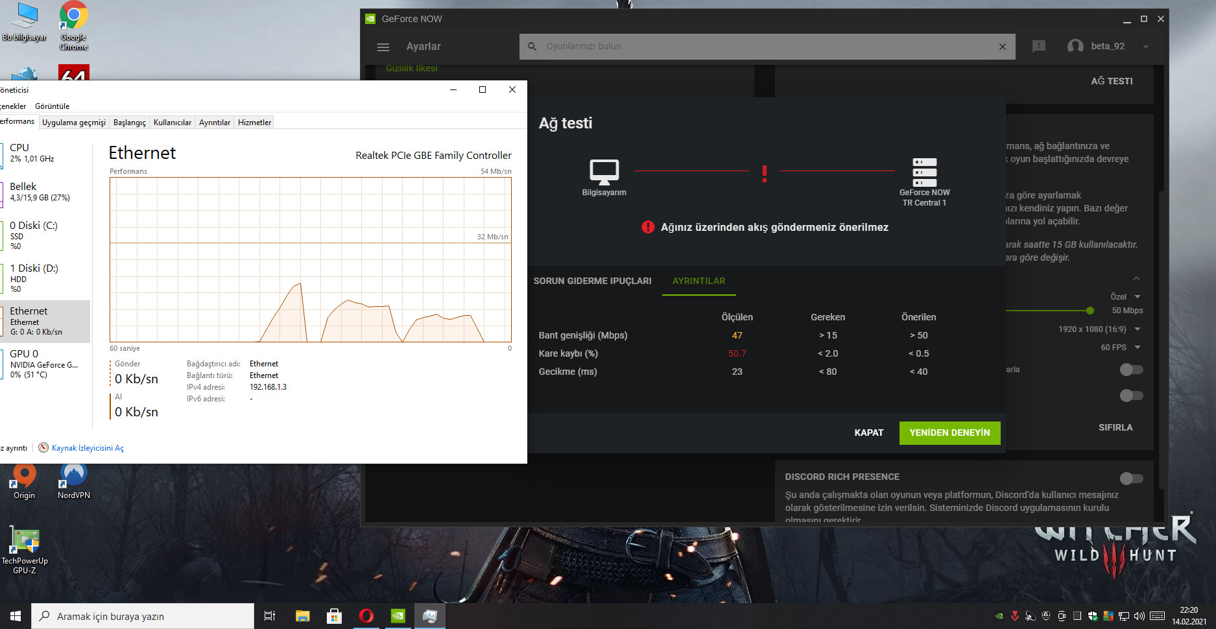This screenshot has height=629, width=1216.
Task: Adjust the 50 Mbps bitrate slider handle
Action: pos(1090,311)
